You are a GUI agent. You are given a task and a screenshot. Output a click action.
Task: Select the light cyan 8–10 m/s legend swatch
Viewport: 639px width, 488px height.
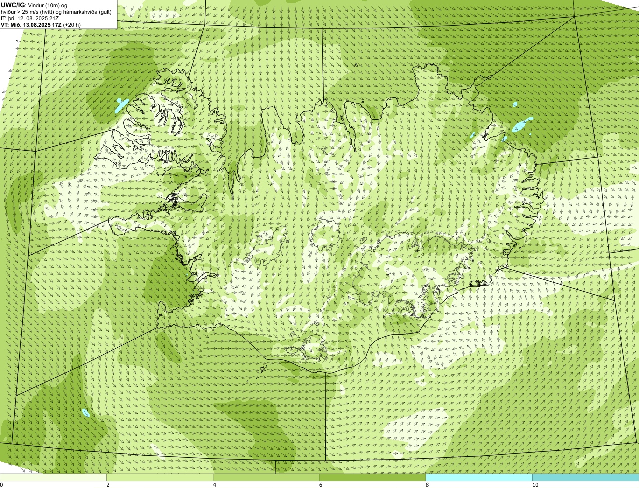pos(479,477)
